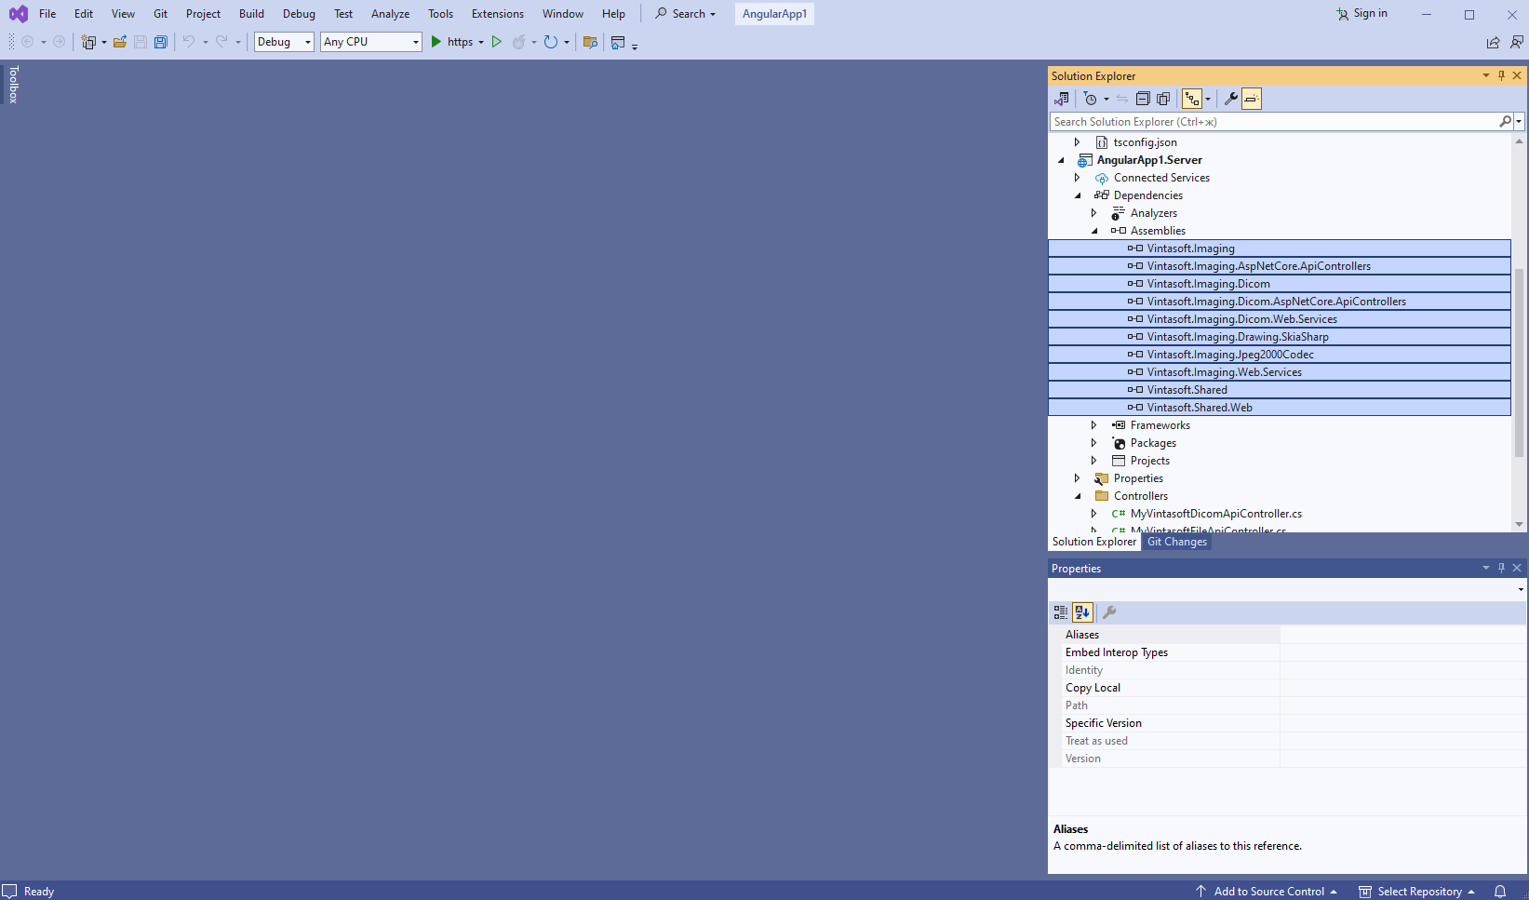This screenshot has height=900, width=1529.
Task: Toggle Alphabetical sort in Properties panel
Action: tap(1082, 612)
